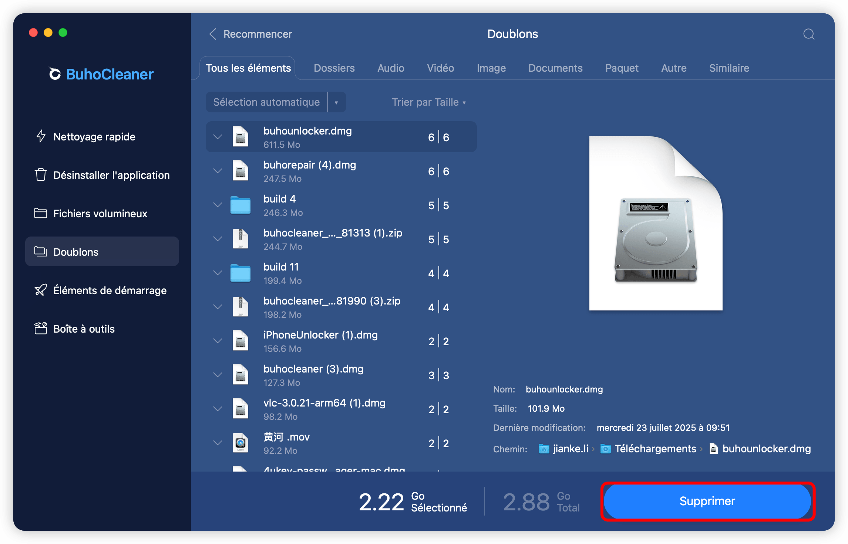Viewport: 848px width, 544px height.
Task: Click Recommencer to restart the scan
Action: (x=258, y=34)
